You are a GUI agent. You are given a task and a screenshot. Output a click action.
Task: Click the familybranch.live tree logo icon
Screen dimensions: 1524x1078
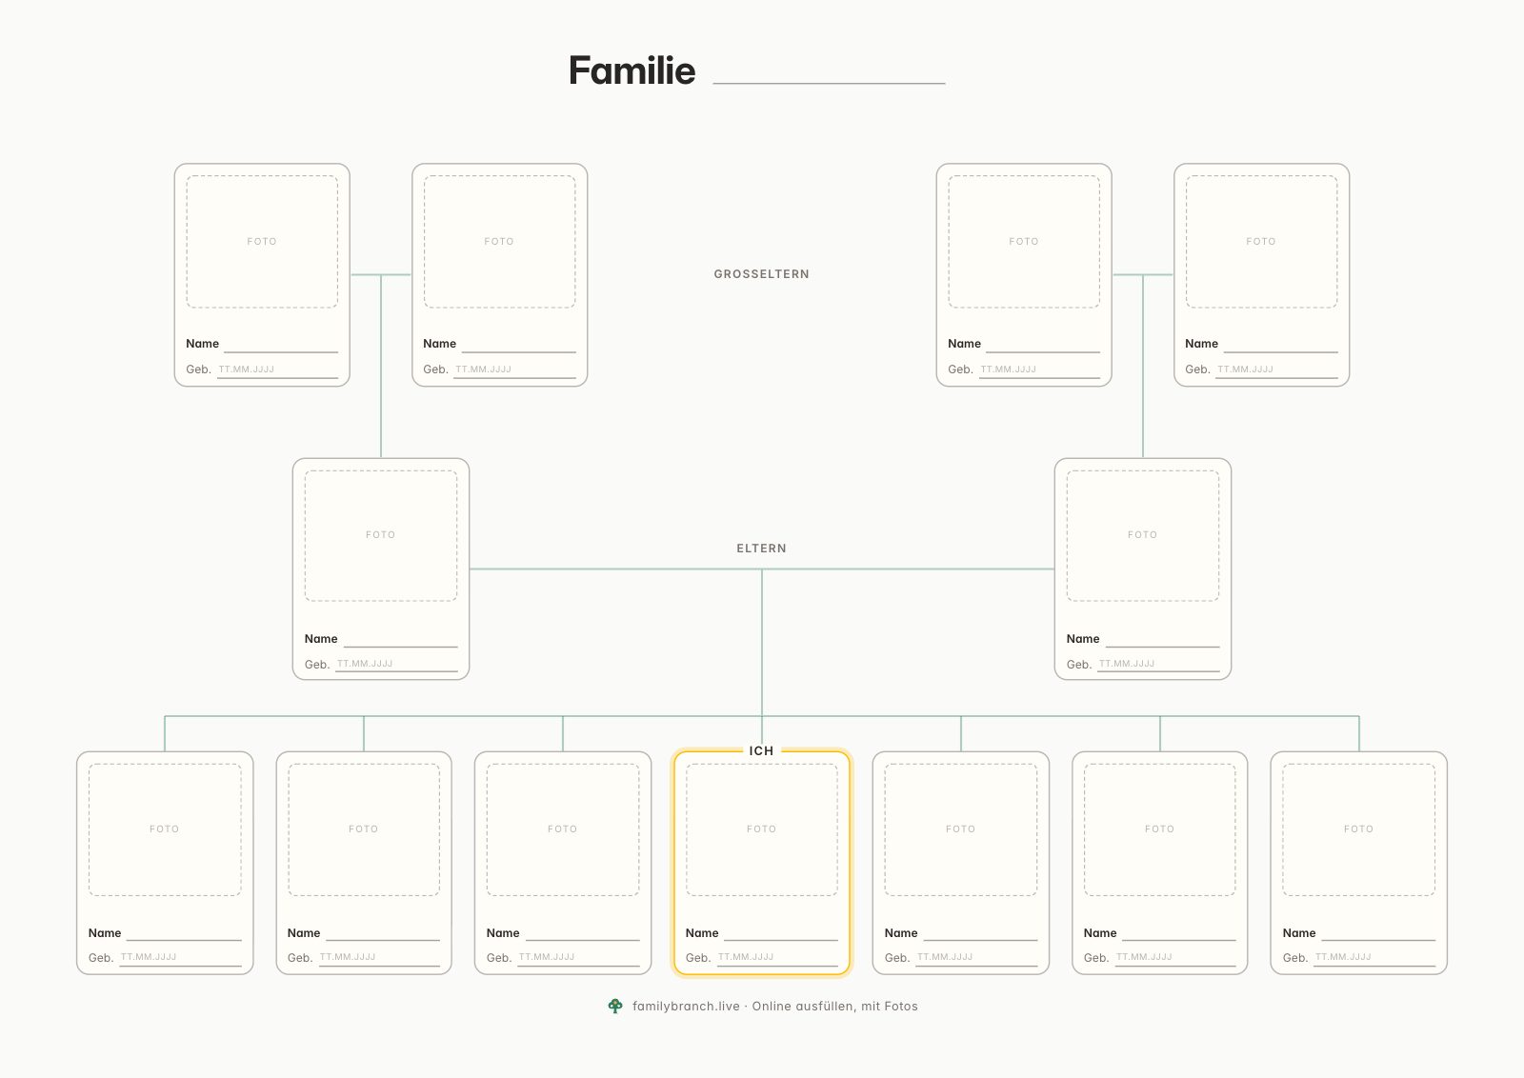pyautogui.click(x=615, y=1006)
